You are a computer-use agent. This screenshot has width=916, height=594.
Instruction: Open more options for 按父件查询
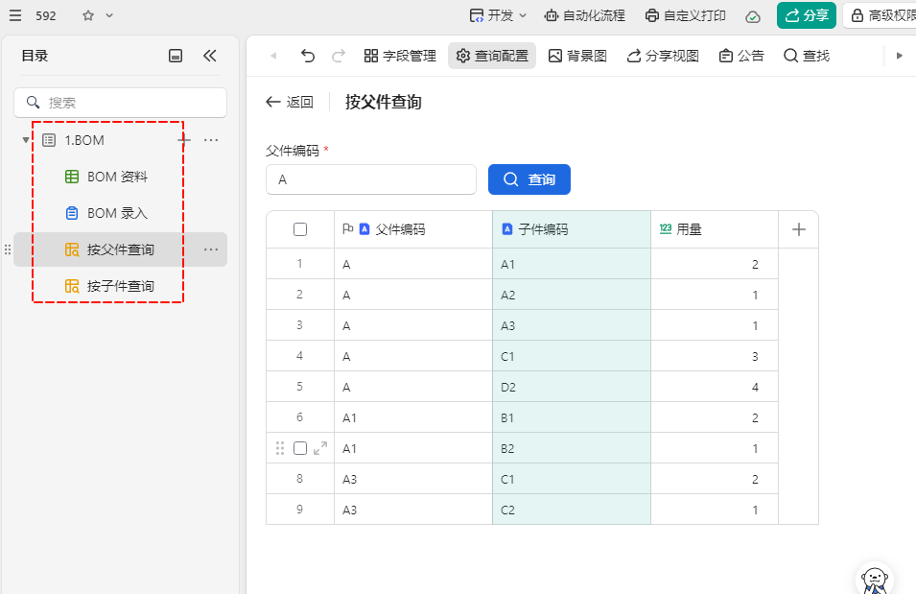(x=211, y=249)
